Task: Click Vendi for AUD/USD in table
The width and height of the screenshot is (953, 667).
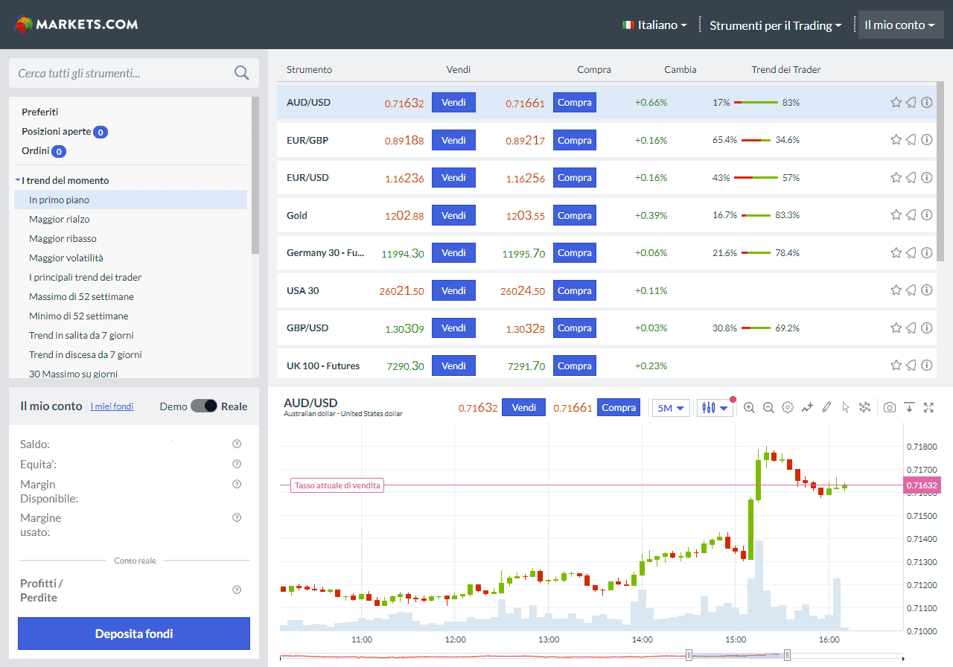Action: [453, 102]
